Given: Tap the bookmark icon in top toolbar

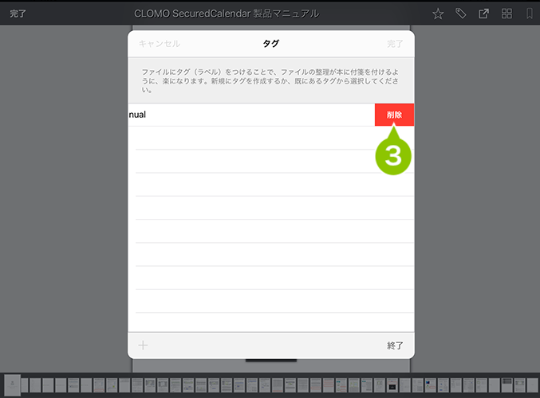Looking at the screenshot, I should click(x=530, y=14).
